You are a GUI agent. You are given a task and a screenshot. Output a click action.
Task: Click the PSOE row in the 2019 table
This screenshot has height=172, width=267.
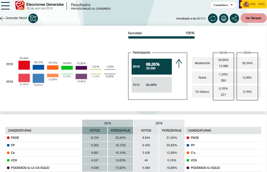[x=43, y=138]
